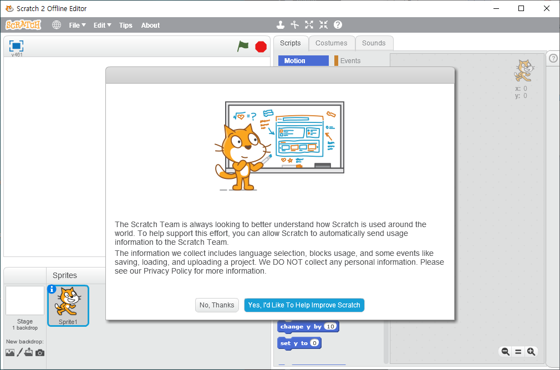Zoom in on the scripts area
The height and width of the screenshot is (370, 560).
coord(531,351)
